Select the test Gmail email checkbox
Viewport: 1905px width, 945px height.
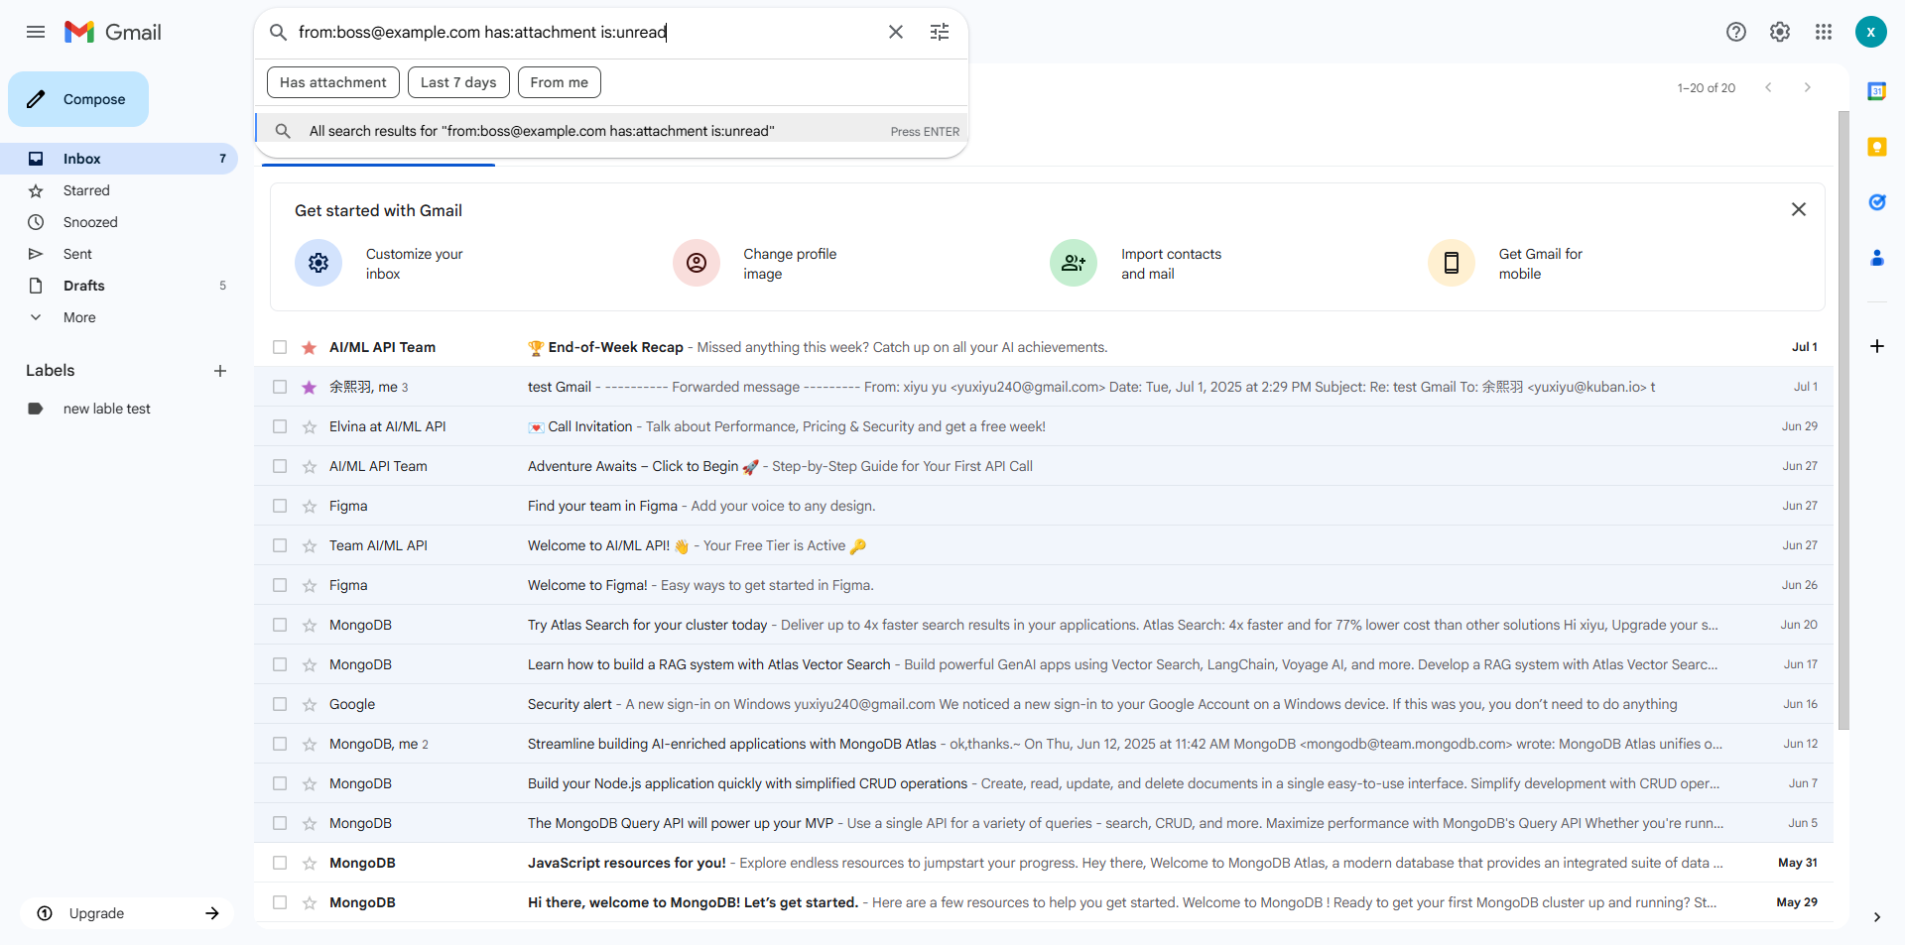pos(280,387)
